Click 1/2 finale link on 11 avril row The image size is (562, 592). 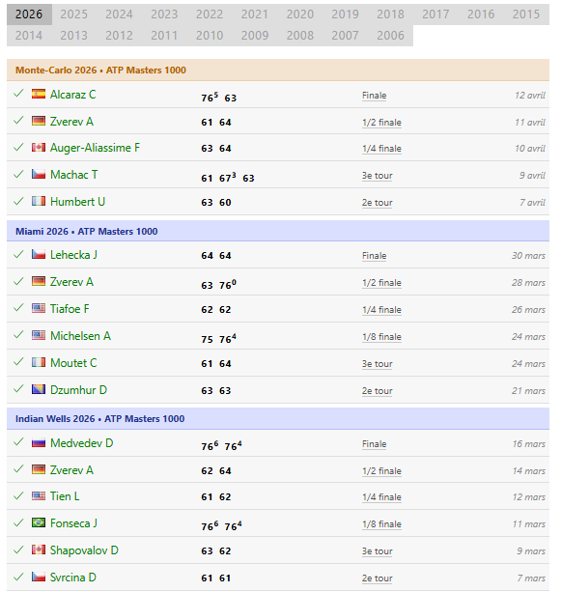click(x=381, y=123)
